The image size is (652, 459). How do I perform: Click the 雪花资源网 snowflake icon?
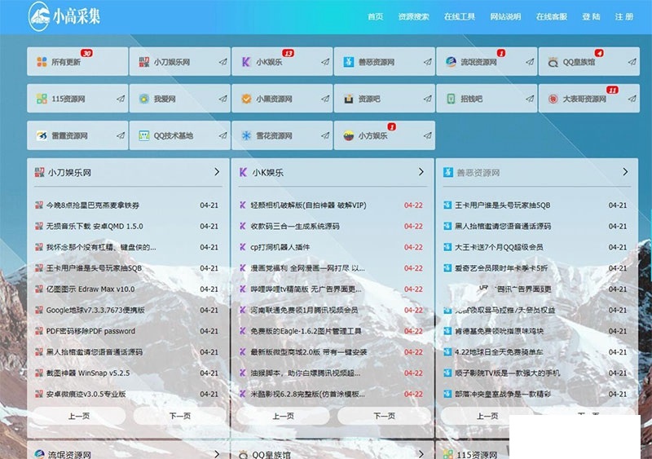click(x=246, y=135)
